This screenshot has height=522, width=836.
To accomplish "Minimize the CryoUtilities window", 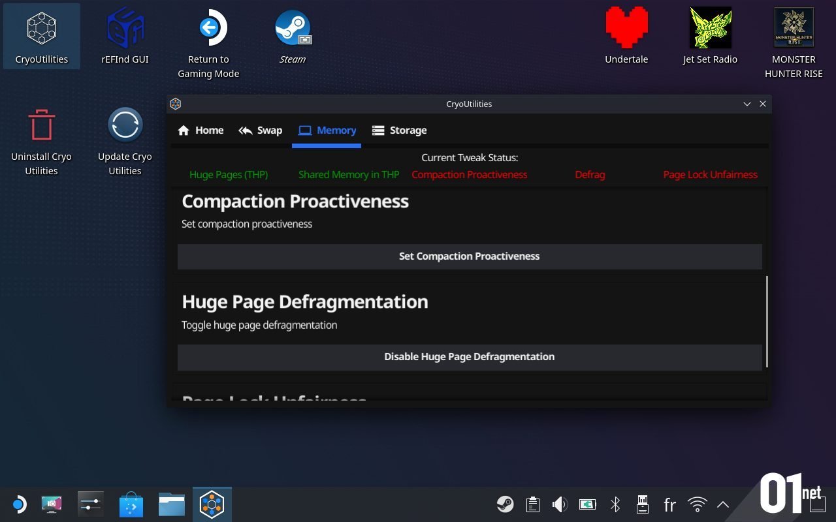I will pos(747,104).
